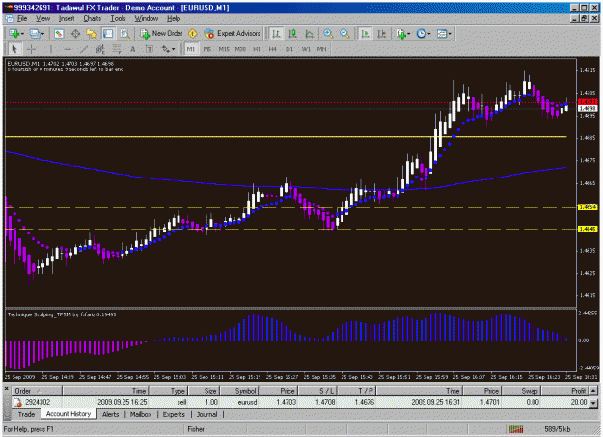Switch to the Trade tab
Image resolution: width=603 pixels, height=437 pixels.
(27, 414)
